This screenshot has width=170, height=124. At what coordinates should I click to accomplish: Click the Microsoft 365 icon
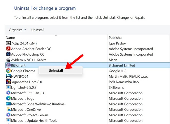point(8,93)
